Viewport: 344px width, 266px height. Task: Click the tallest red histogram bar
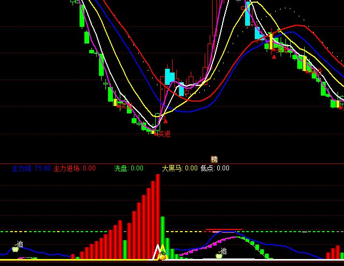[157, 215]
